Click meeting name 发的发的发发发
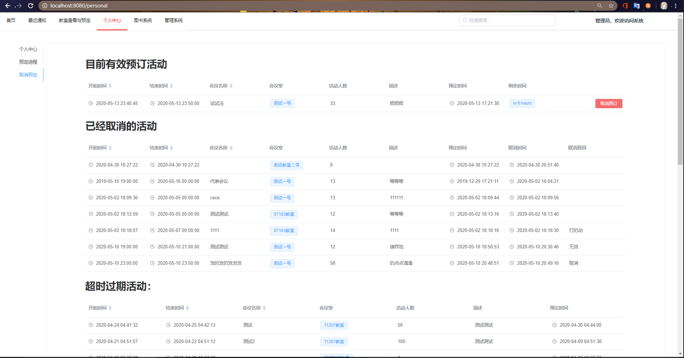The width and height of the screenshot is (684, 358). click(x=226, y=263)
